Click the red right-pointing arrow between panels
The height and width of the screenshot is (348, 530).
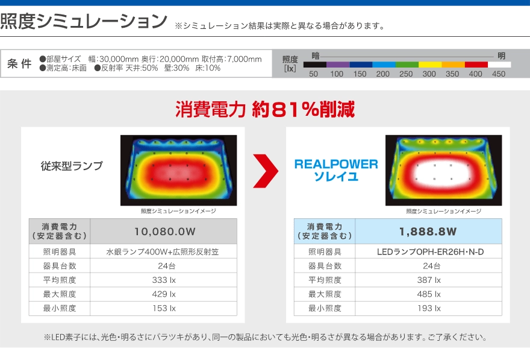[x=264, y=171]
